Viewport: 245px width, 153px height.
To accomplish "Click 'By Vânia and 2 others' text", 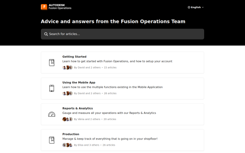I will 87,119.
